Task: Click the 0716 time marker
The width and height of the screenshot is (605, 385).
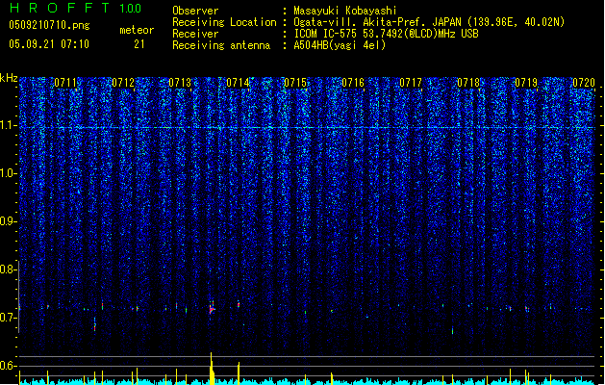Action: [x=353, y=83]
